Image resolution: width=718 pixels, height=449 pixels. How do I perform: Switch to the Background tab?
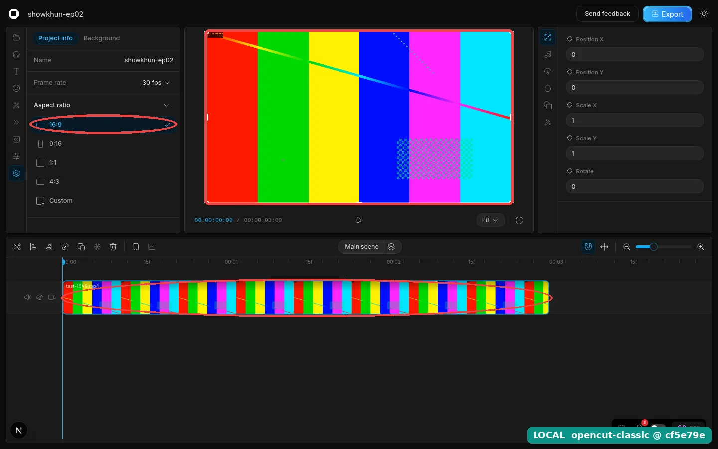[x=102, y=38]
